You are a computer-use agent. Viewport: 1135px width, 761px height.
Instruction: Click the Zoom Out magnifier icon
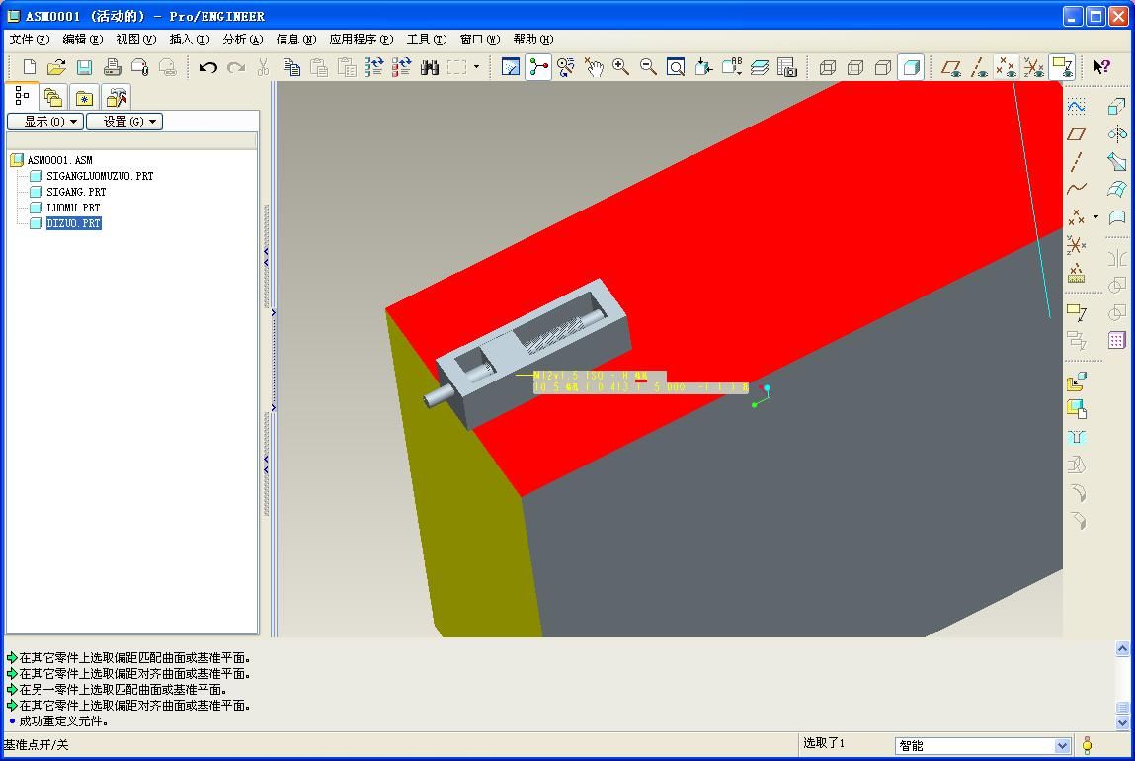pyautogui.click(x=648, y=67)
